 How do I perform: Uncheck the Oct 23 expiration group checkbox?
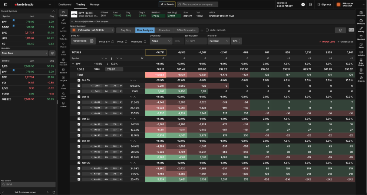(x=79, y=119)
